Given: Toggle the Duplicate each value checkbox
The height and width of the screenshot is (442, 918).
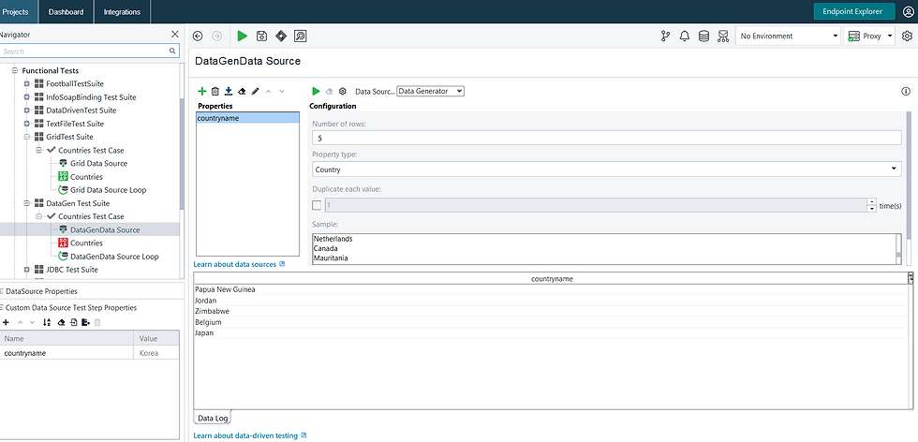Looking at the screenshot, I should pyautogui.click(x=317, y=205).
